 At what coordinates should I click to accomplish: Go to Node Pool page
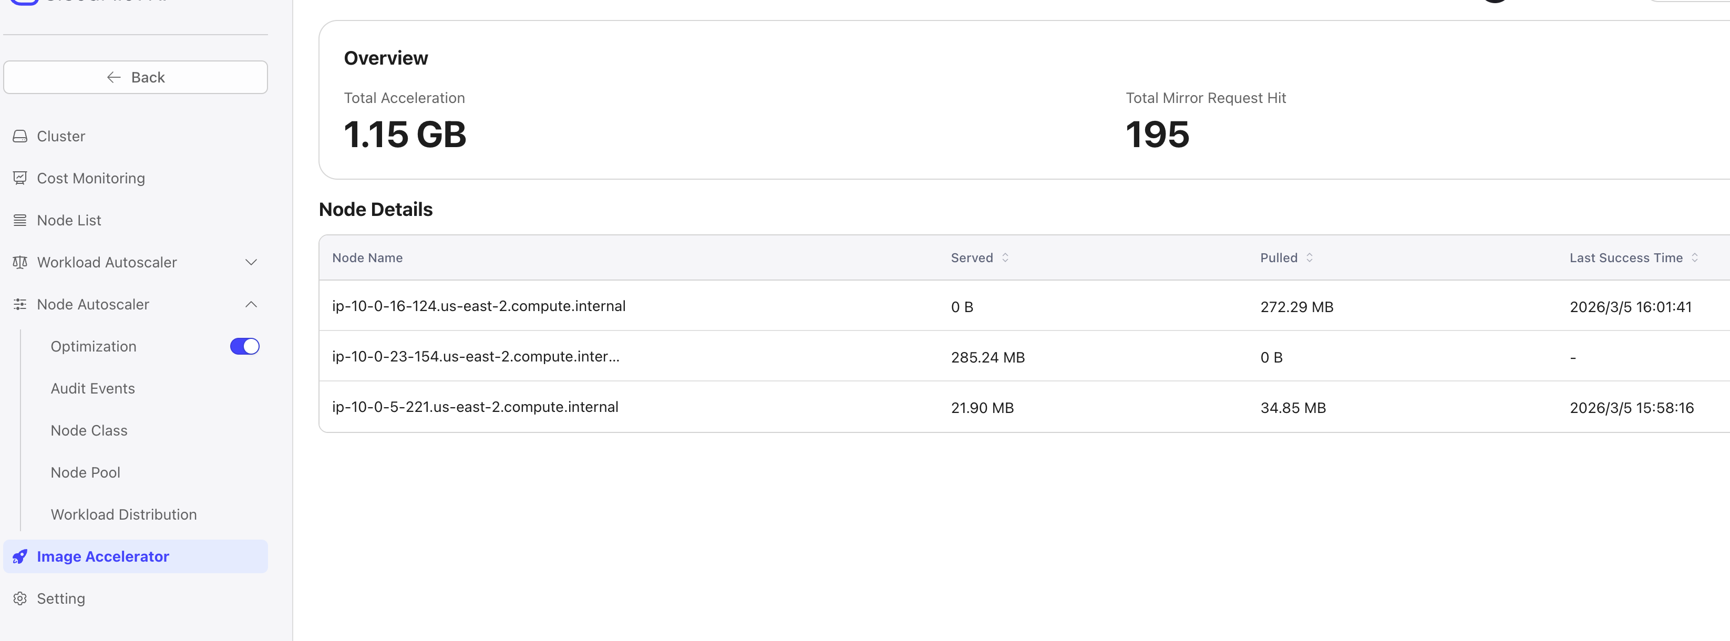pos(85,472)
